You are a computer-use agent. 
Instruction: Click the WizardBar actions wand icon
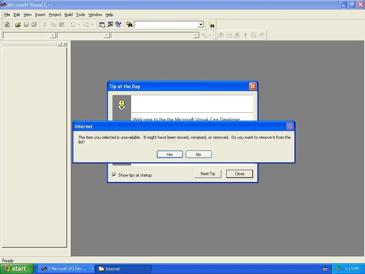204,35
